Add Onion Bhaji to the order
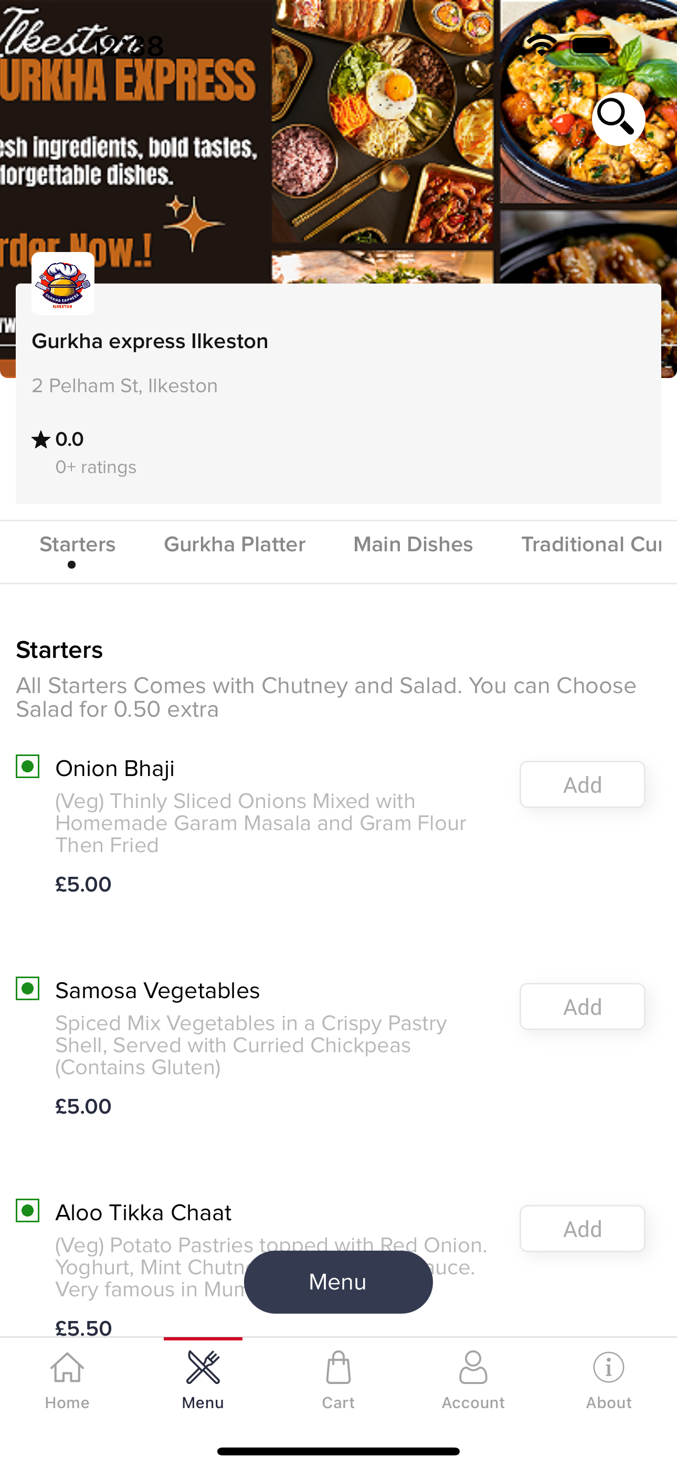 [583, 784]
